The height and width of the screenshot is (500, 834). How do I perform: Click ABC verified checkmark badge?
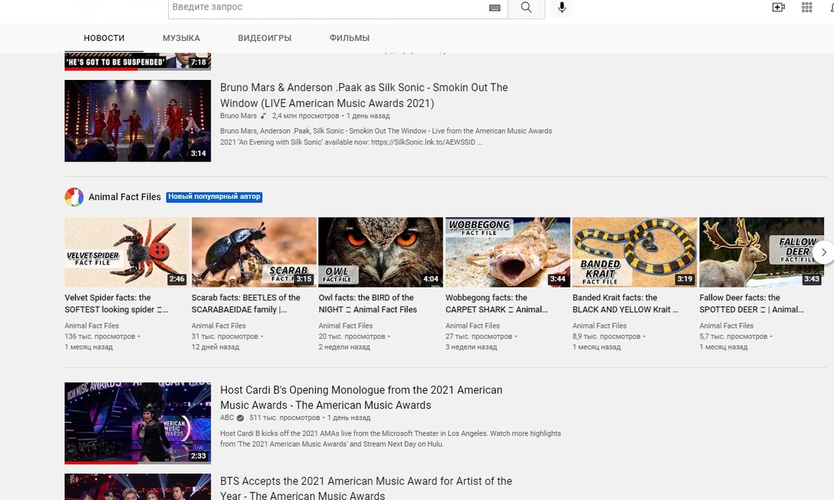[x=240, y=418]
